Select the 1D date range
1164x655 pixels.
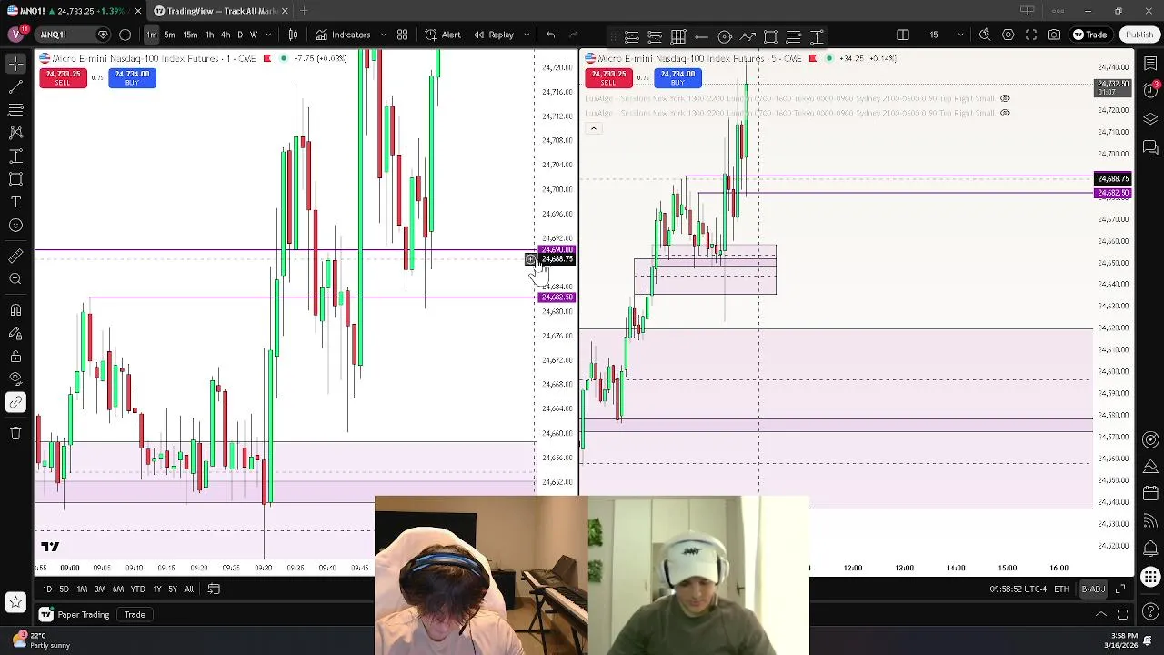(47, 589)
